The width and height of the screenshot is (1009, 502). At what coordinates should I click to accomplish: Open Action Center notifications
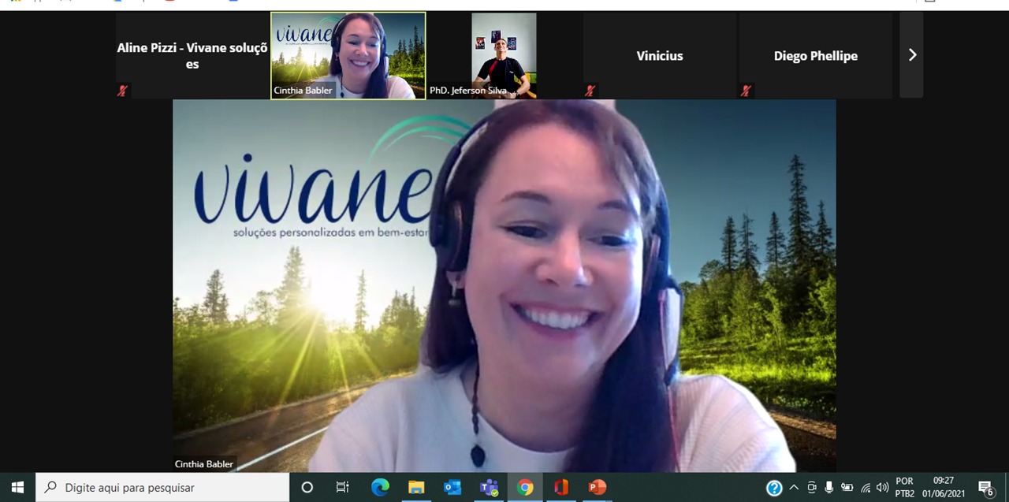(985, 488)
